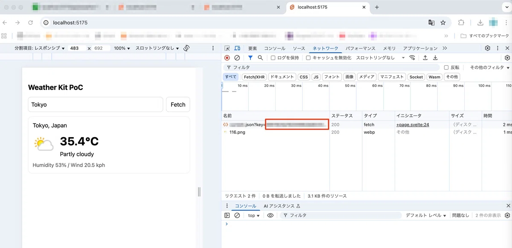The image size is (512, 248).
Task: Filter requests by 画像
Action: tap(349, 77)
